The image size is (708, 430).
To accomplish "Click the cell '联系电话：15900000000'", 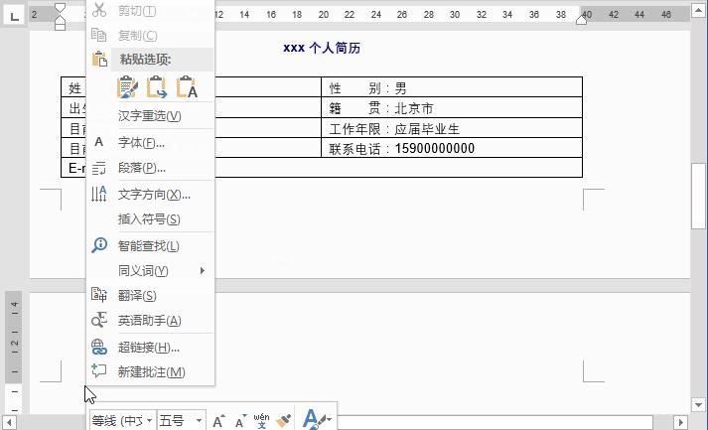I will tap(452, 148).
